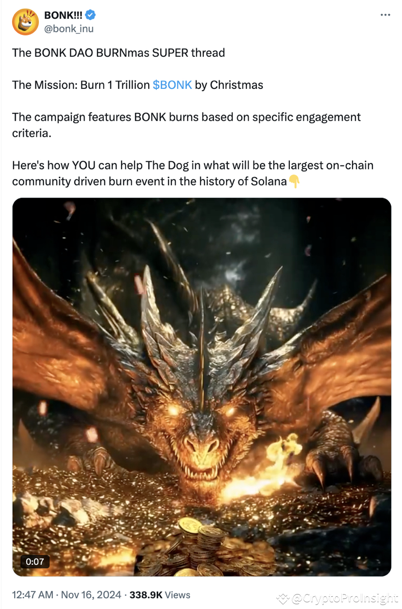402x609 pixels.
Task: Follow the $BONK cashtag link
Action: click(x=172, y=85)
